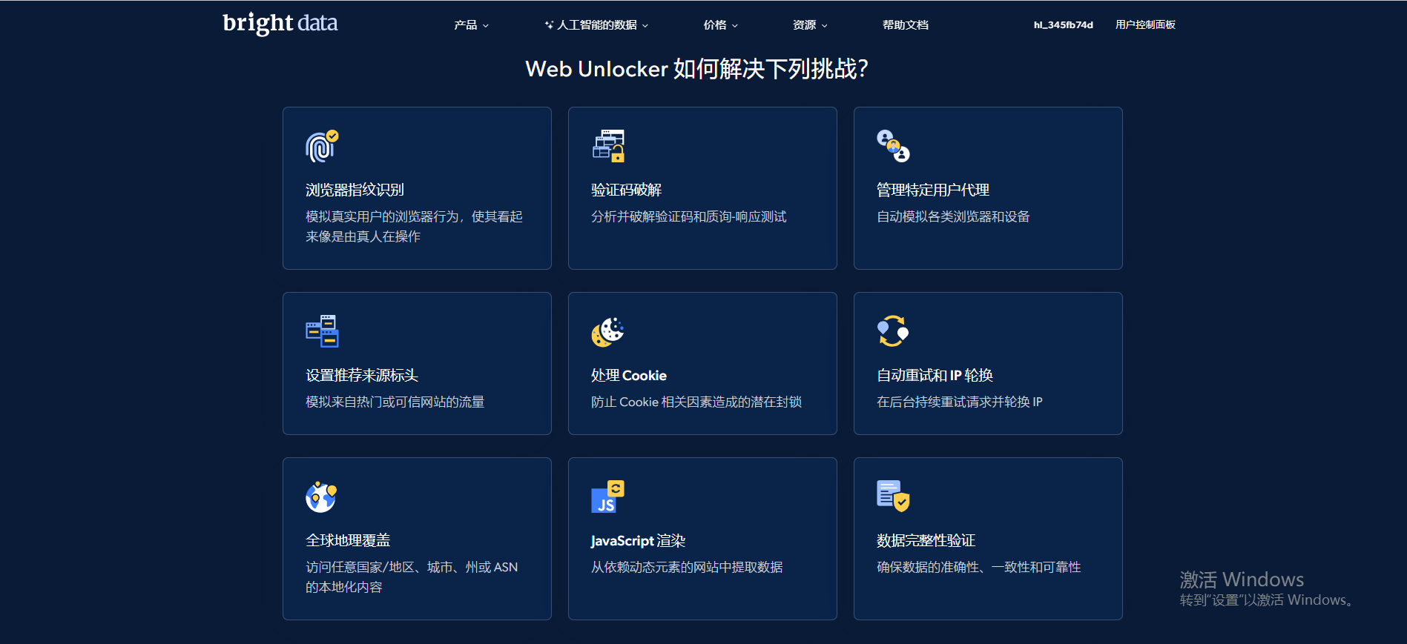The width and height of the screenshot is (1407, 644).
Task: Open the 价格 menu item
Action: point(715,25)
